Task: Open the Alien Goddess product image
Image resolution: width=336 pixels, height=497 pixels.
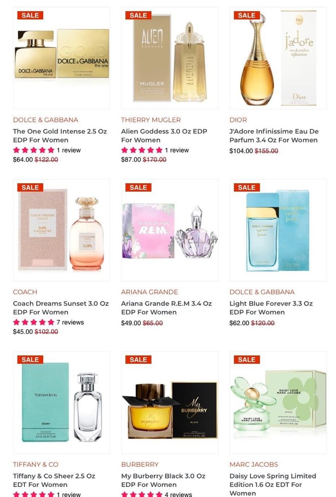Action: click(x=170, y=58)
